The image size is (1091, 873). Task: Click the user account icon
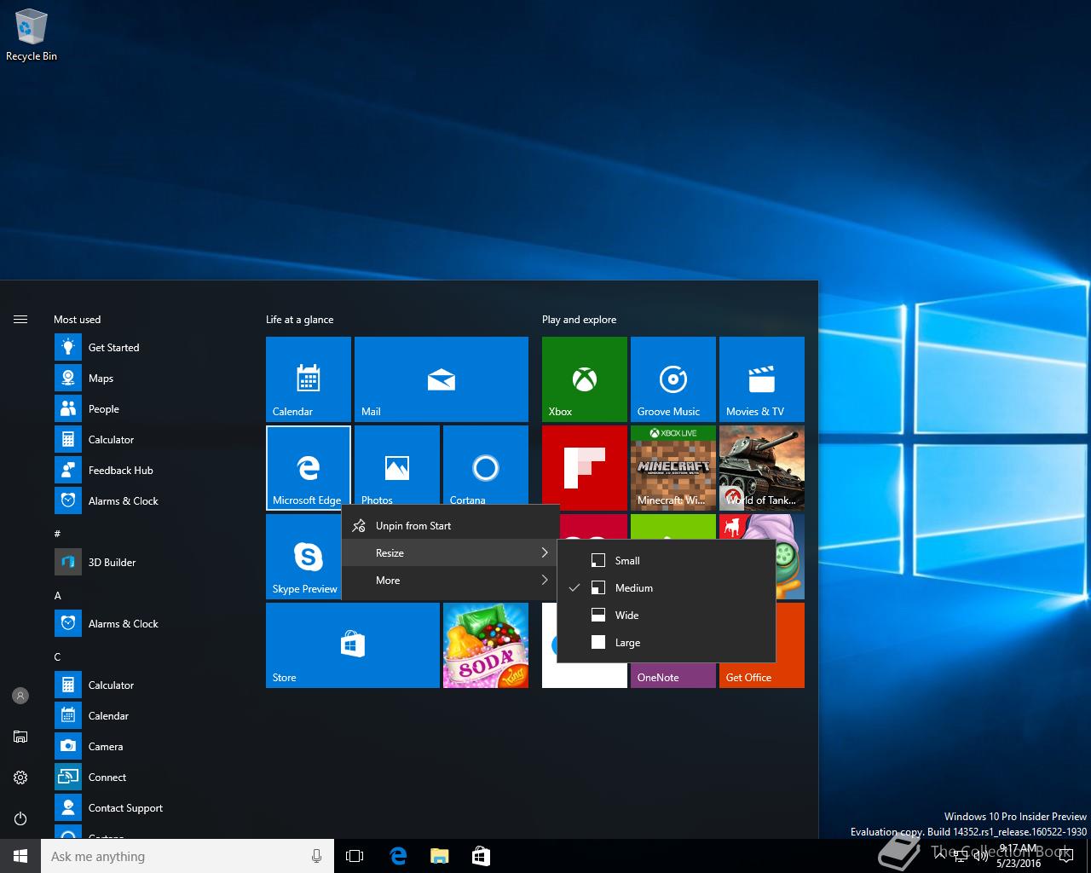tap(20, 696)
